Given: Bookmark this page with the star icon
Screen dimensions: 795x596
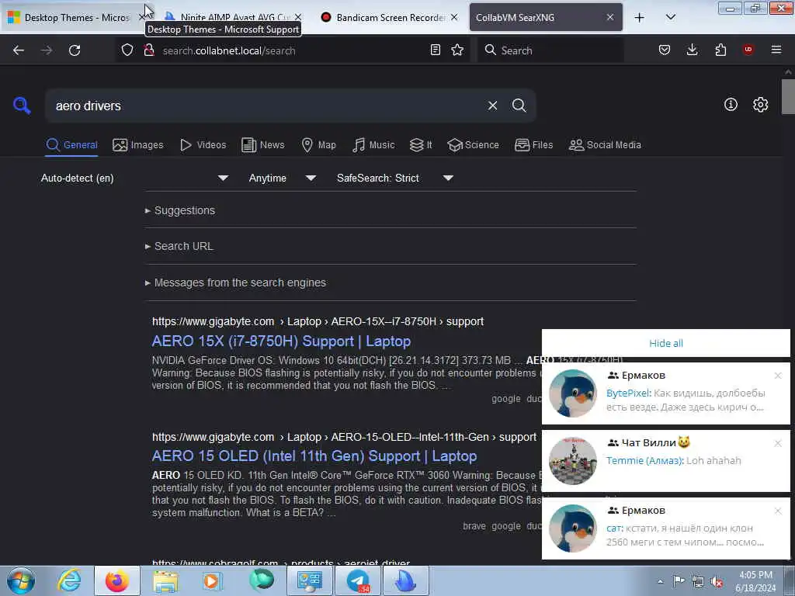Looking at the screenshot, I should pyautogui.click(x=457, y=50).
